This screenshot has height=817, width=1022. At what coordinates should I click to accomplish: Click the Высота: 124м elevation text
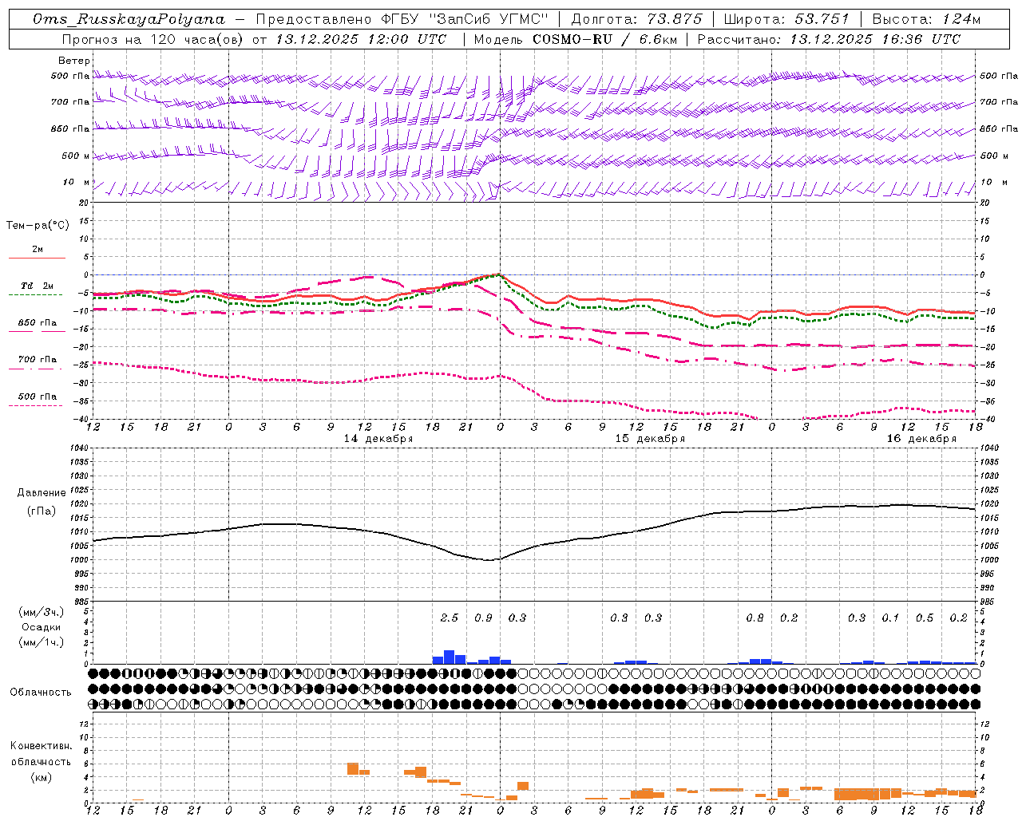click(x=926, y=19)
